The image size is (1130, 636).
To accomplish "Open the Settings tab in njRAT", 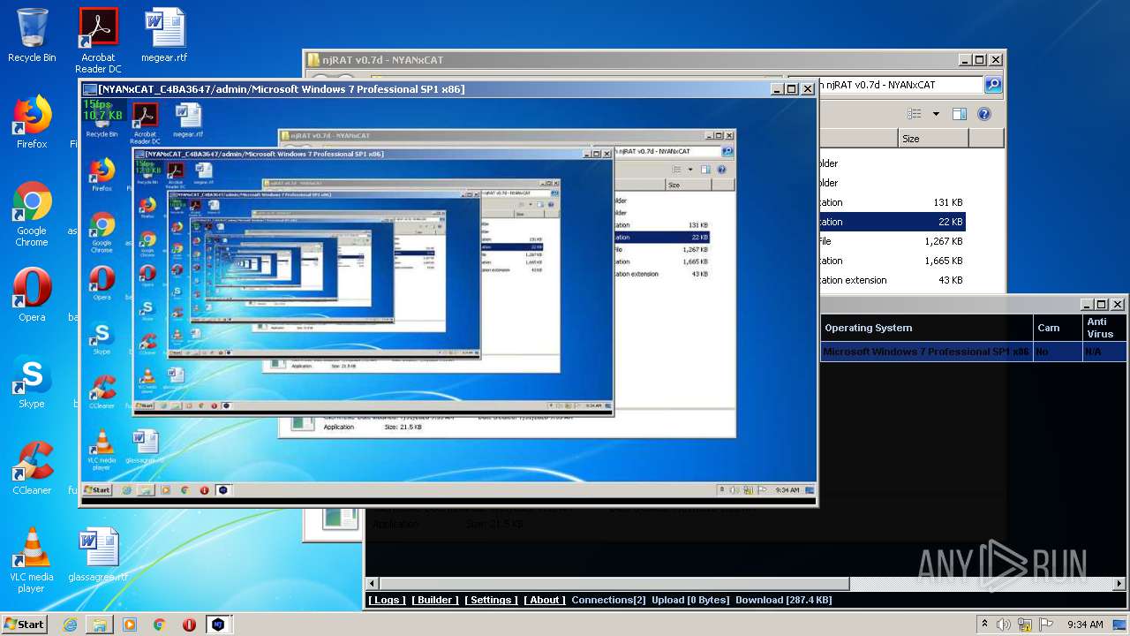I will 491,600.
